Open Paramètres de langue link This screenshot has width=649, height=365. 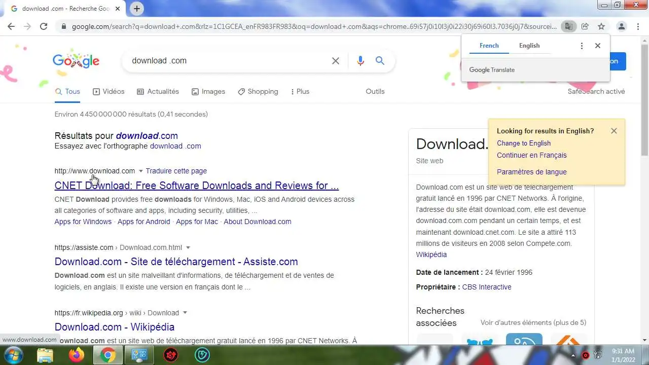[x=532, y=172]
